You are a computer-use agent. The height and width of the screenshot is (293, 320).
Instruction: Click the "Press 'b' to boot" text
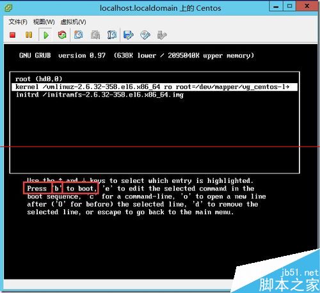[x=61, y=188]
